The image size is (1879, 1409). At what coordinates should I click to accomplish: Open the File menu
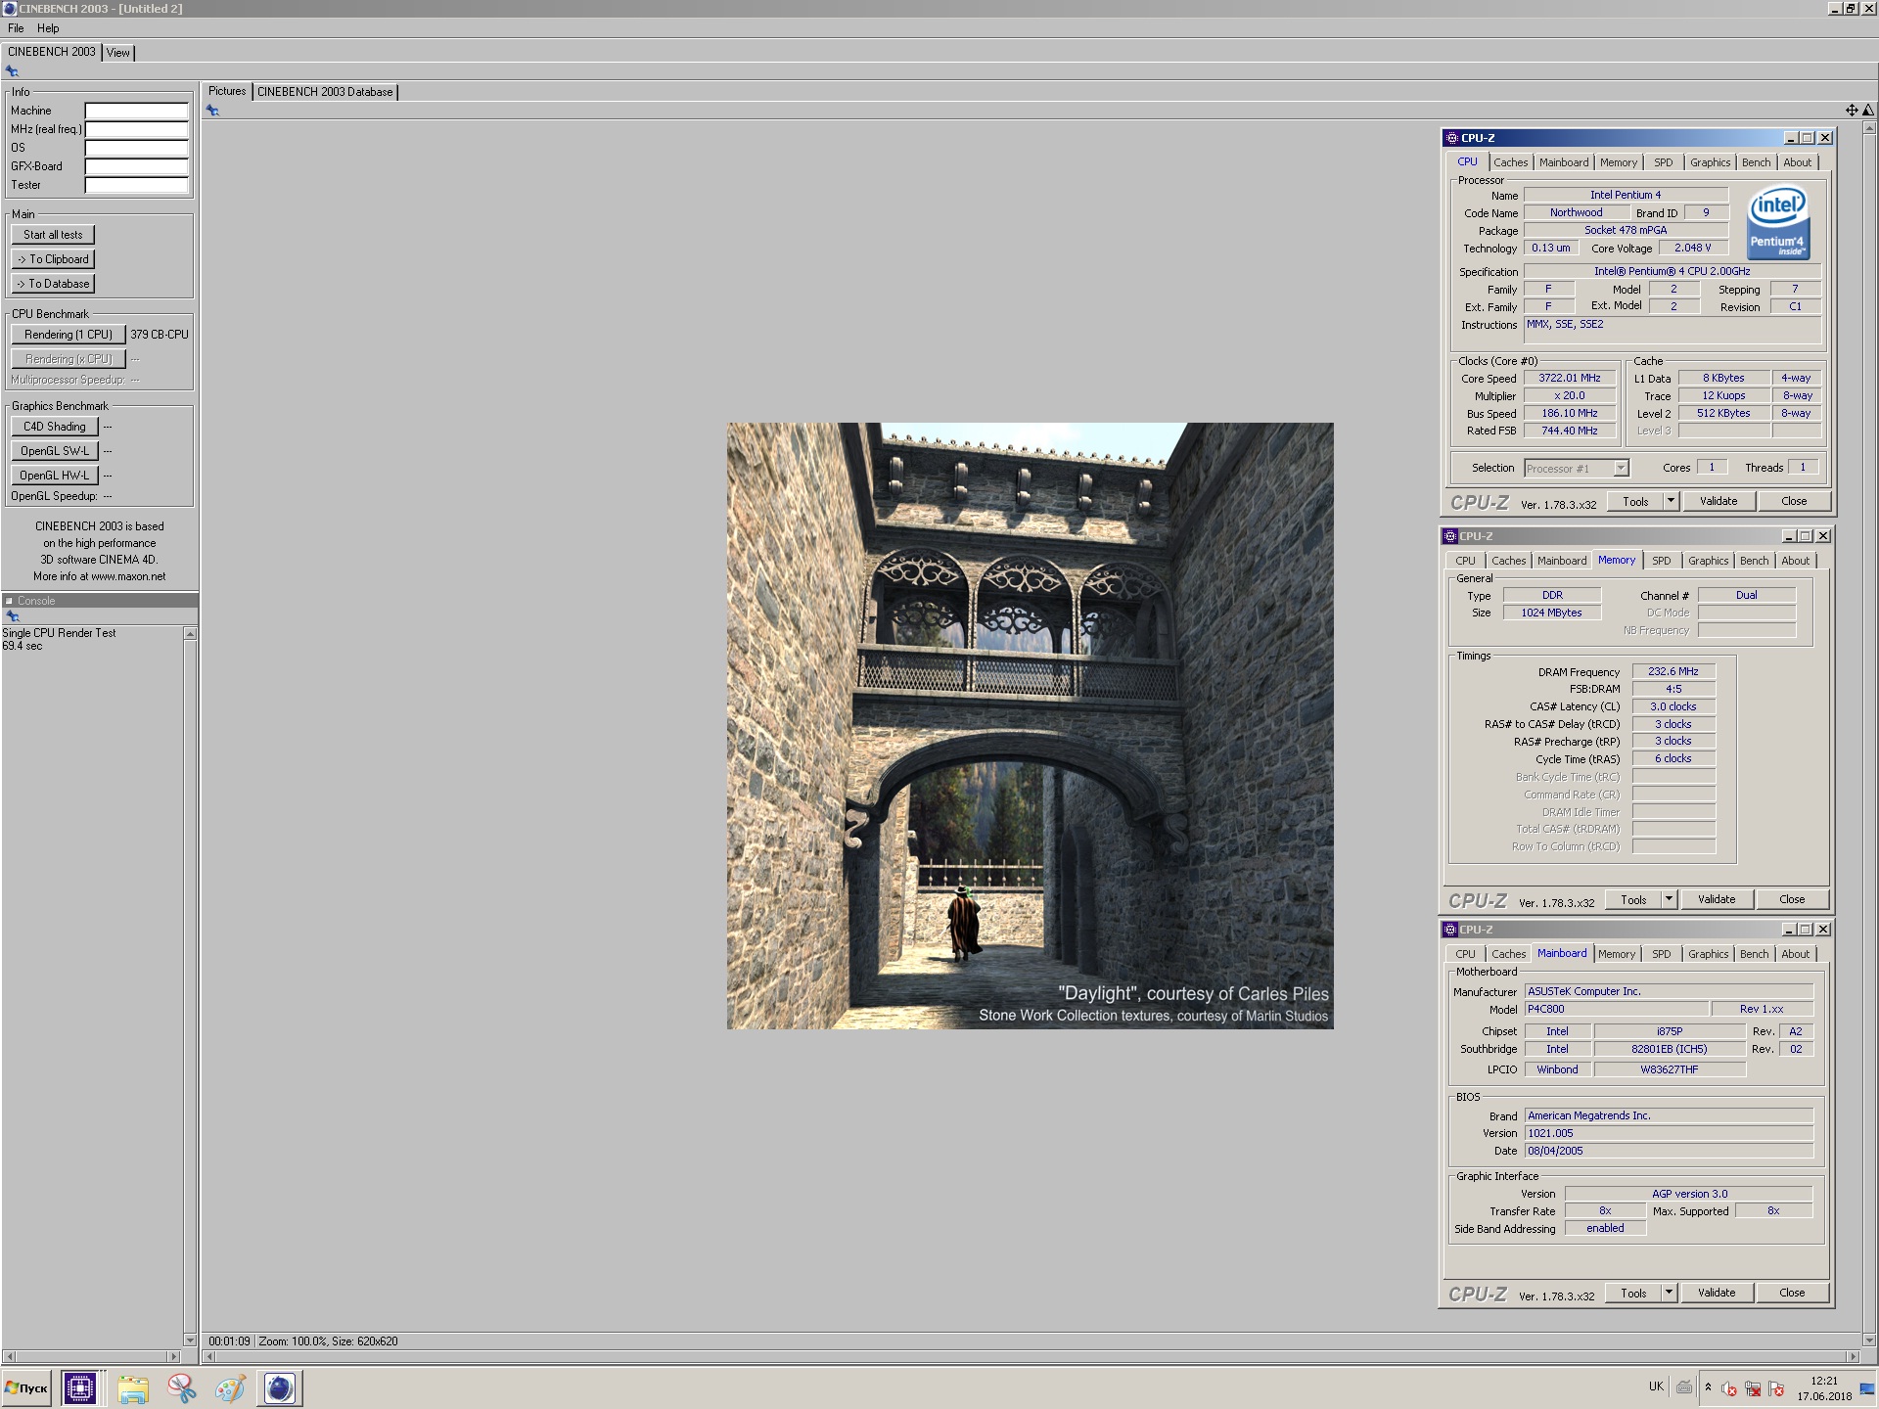pos(16,28)
